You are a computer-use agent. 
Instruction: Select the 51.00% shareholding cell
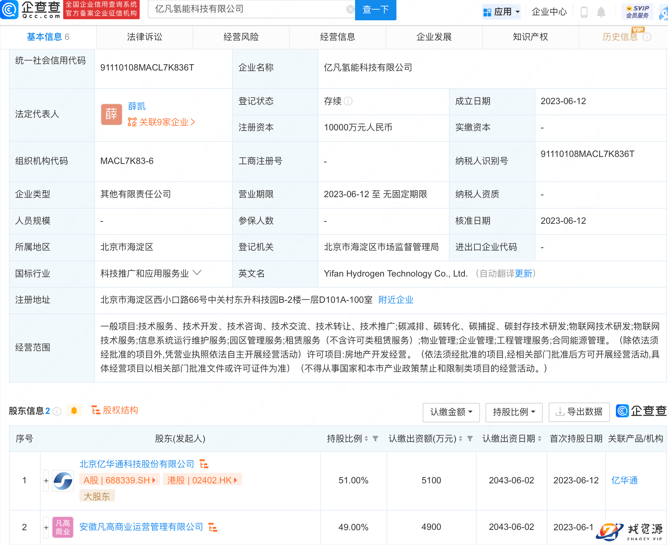(x=354, y=480)
